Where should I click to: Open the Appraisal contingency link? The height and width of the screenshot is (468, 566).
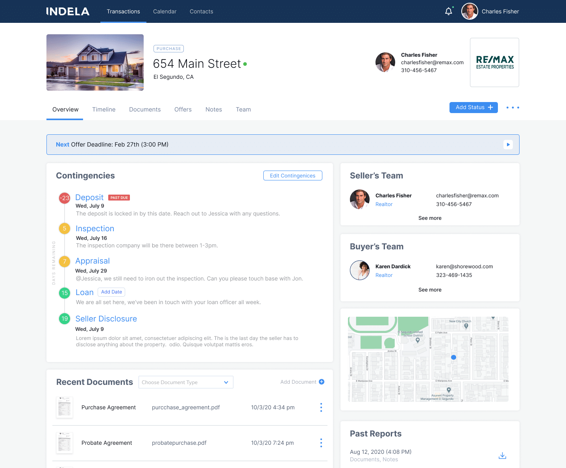tap(92, 261)
